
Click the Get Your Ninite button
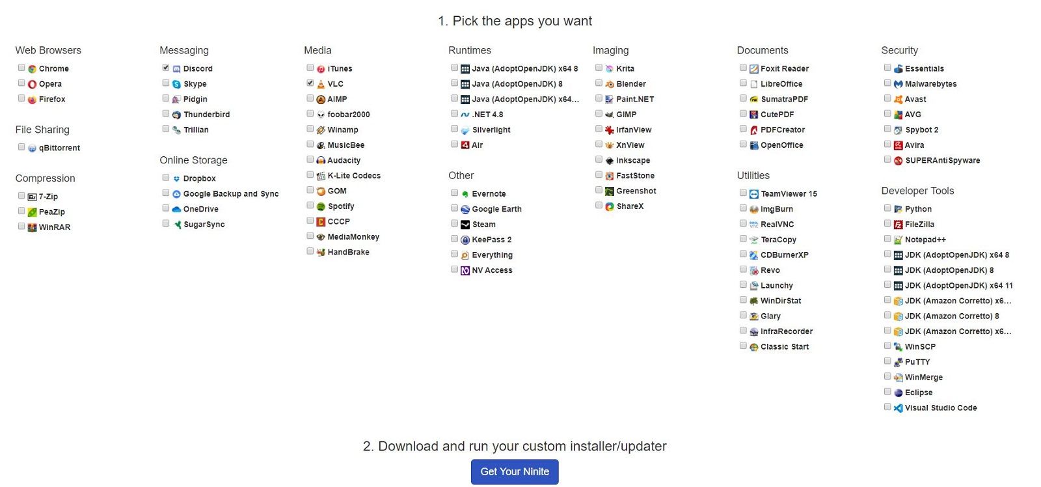(515, 472)
